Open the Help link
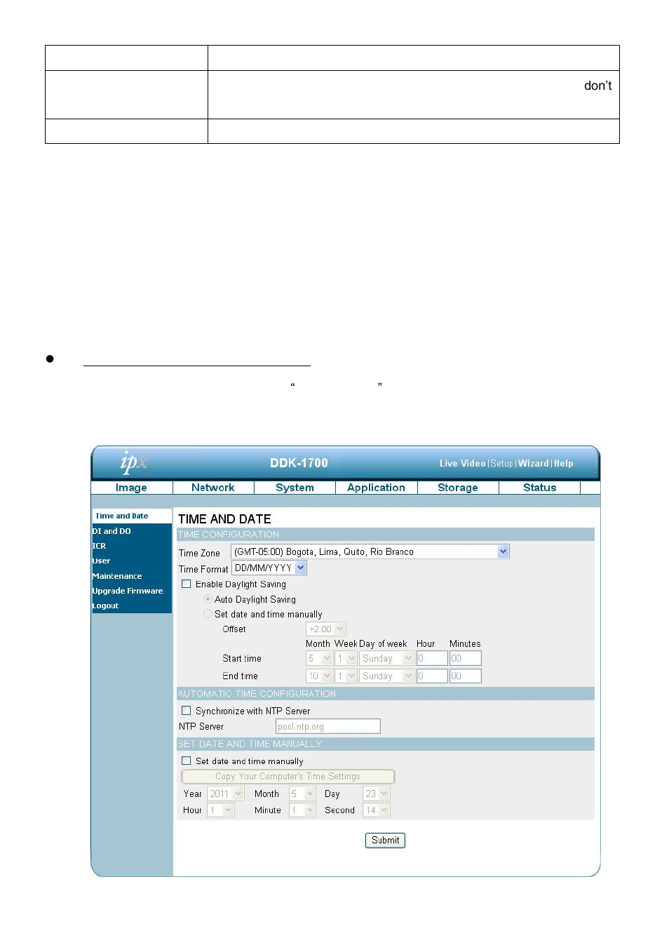Screen dimensions: 669x950 (563, 464)
